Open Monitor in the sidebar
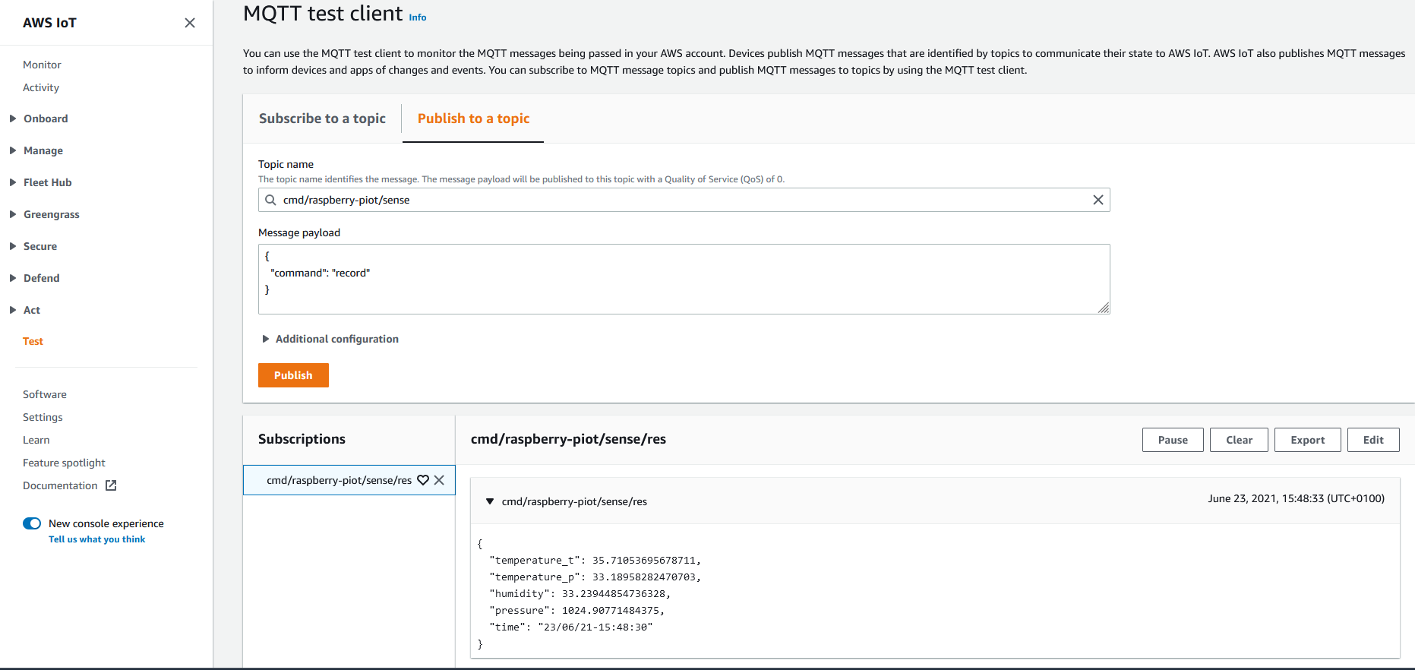Screen dimensions: 1415x670 42,65
